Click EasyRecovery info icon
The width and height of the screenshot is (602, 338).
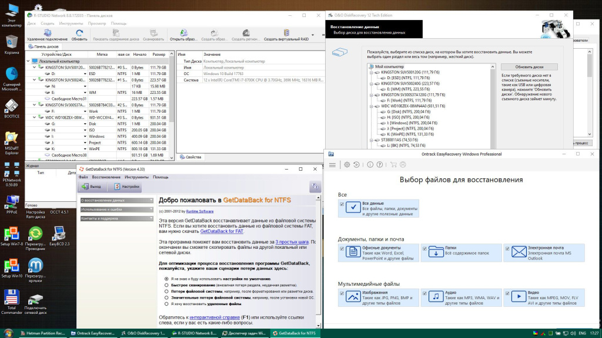[370, 165]
